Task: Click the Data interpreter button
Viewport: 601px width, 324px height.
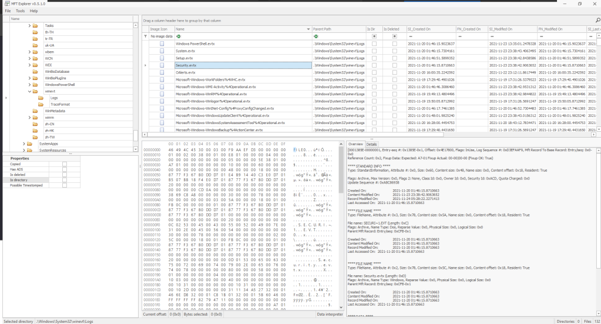Action: point(329,315)
